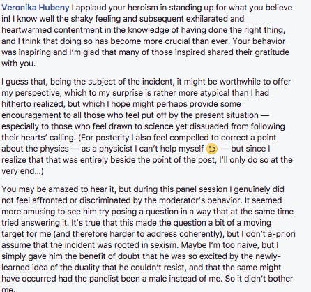Click the word "a-priori" in third paragraph
This screenshot has height=292, width=311.
pos(281,234)
